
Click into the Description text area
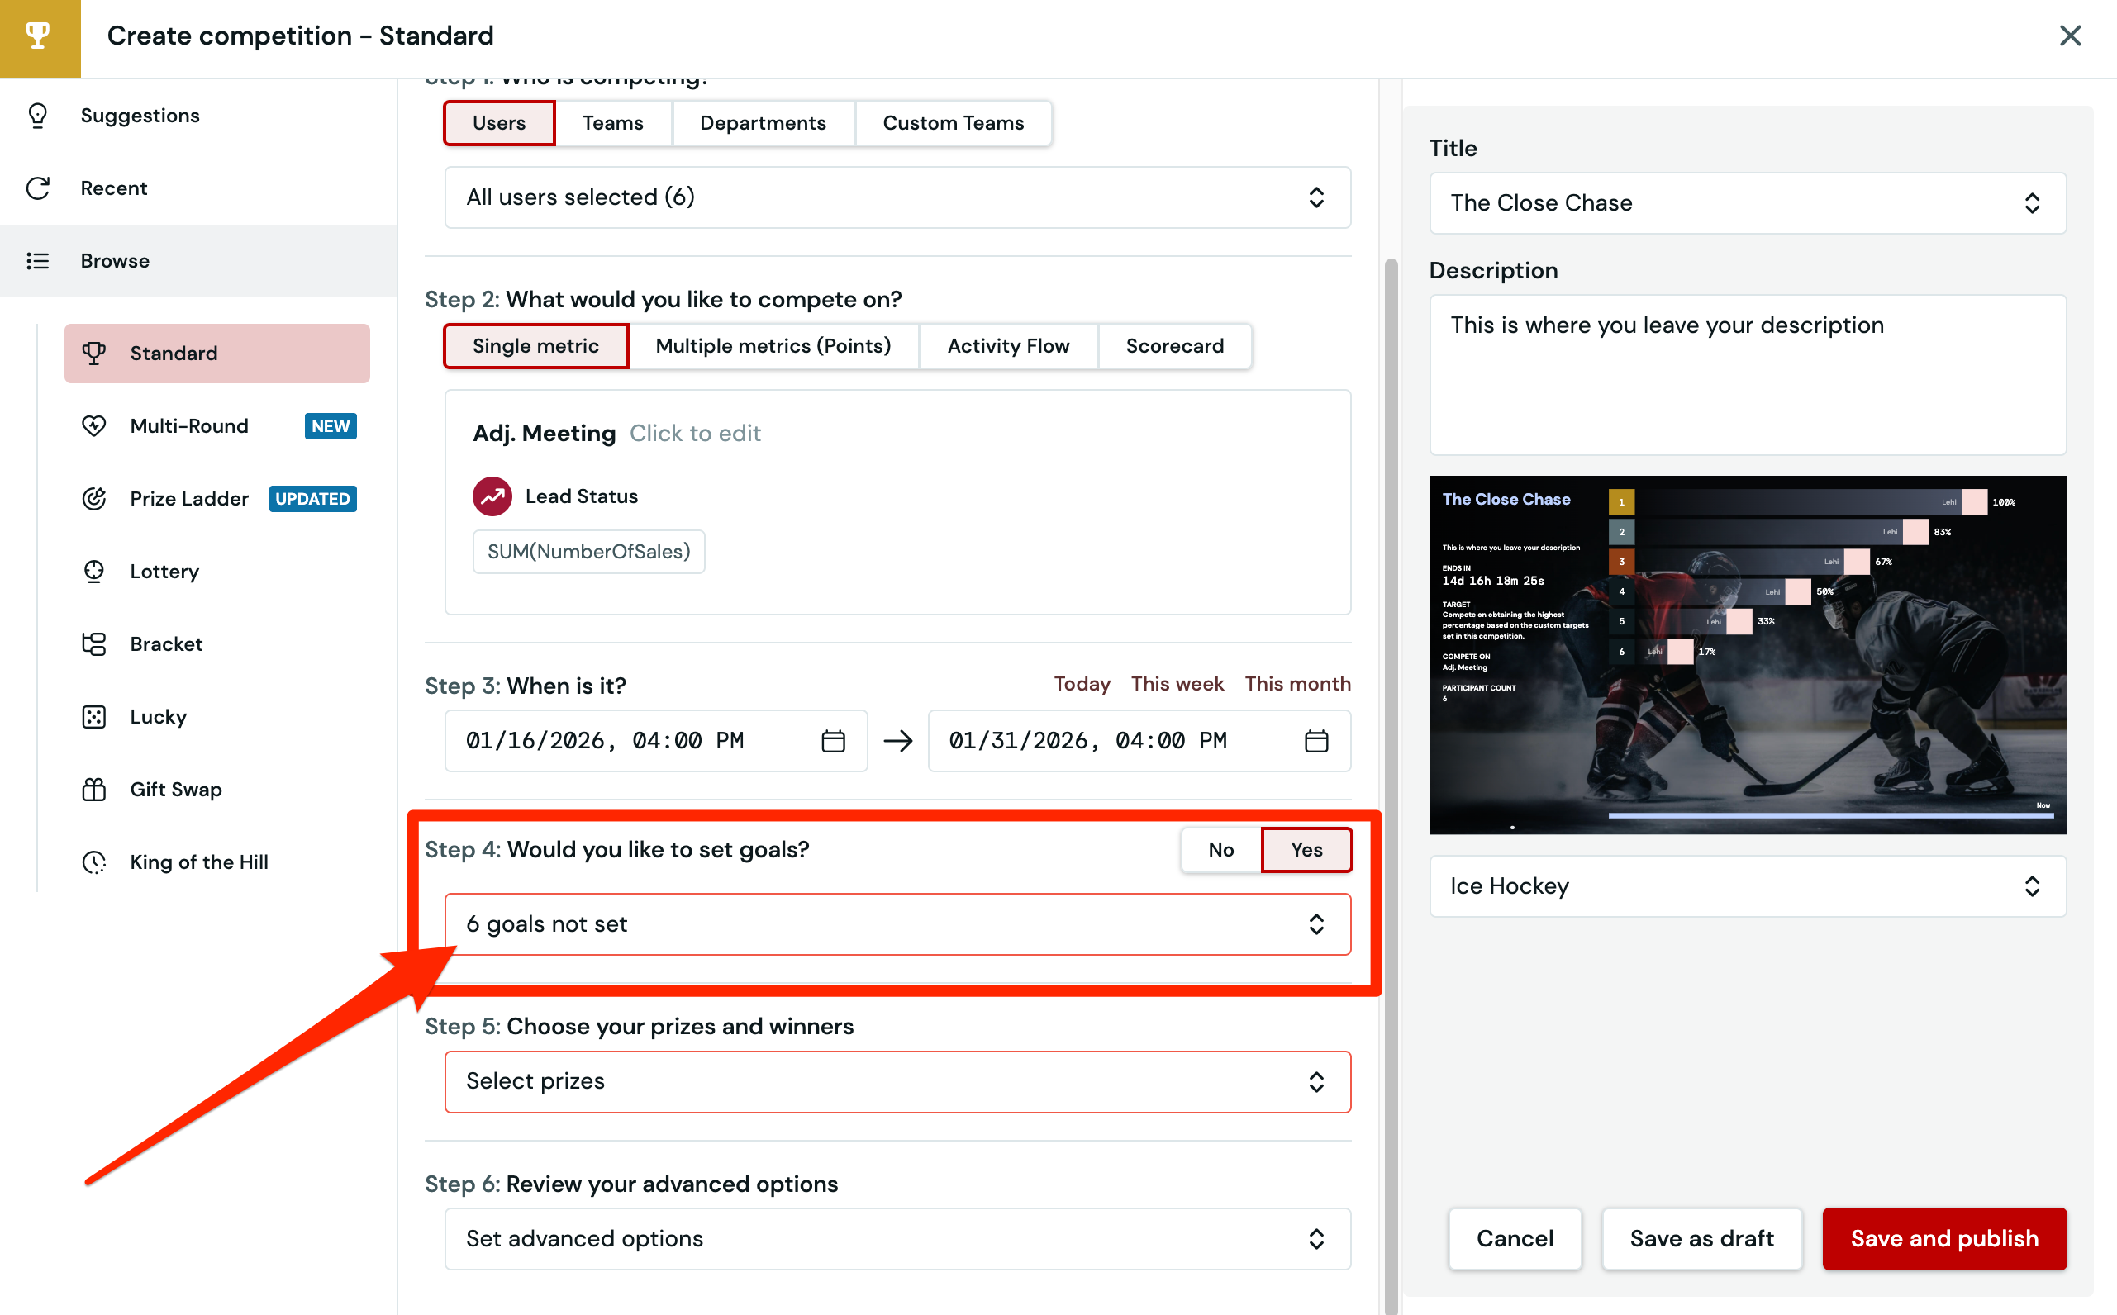click(1747, 374)
